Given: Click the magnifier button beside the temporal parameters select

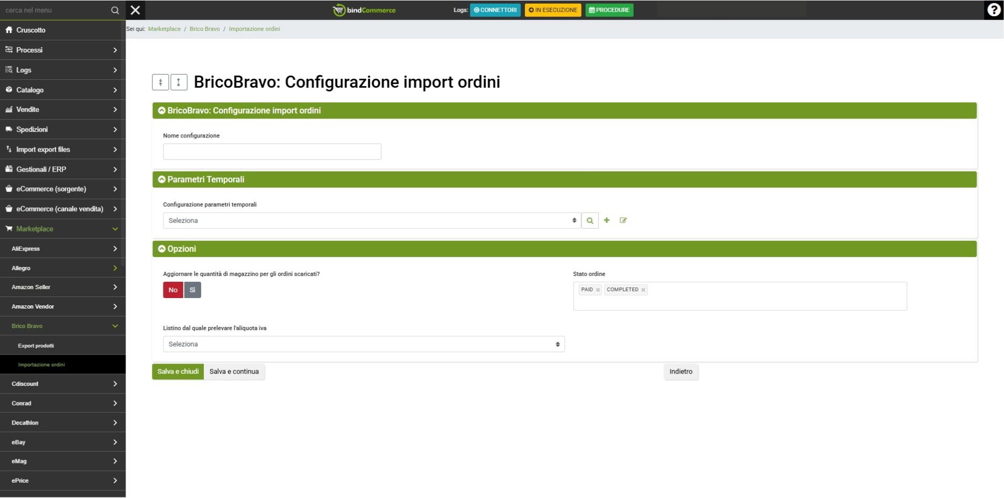Looking at the screenshot, I should click(x=590, y=220).
